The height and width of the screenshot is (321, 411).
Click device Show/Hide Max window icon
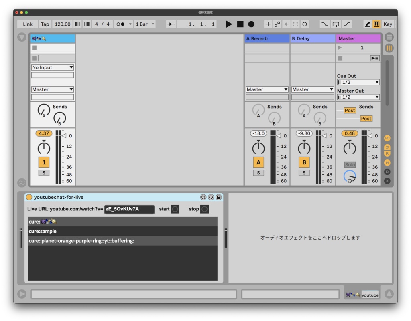pyautogui.click(x=203, y=197)
